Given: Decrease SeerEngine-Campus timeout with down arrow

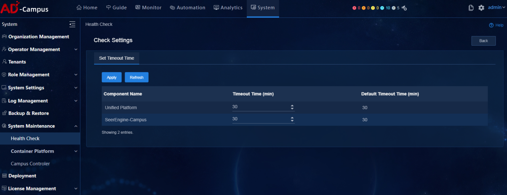Looking at the screenshot, I should (292, 121).
